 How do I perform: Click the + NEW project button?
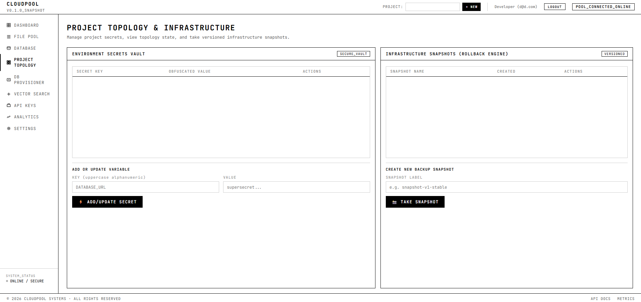coord(471,7)
